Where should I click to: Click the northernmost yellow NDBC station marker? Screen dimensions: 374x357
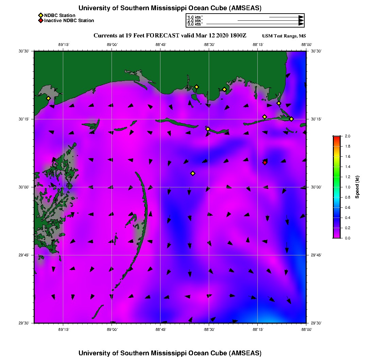click(x=197, y=87)
